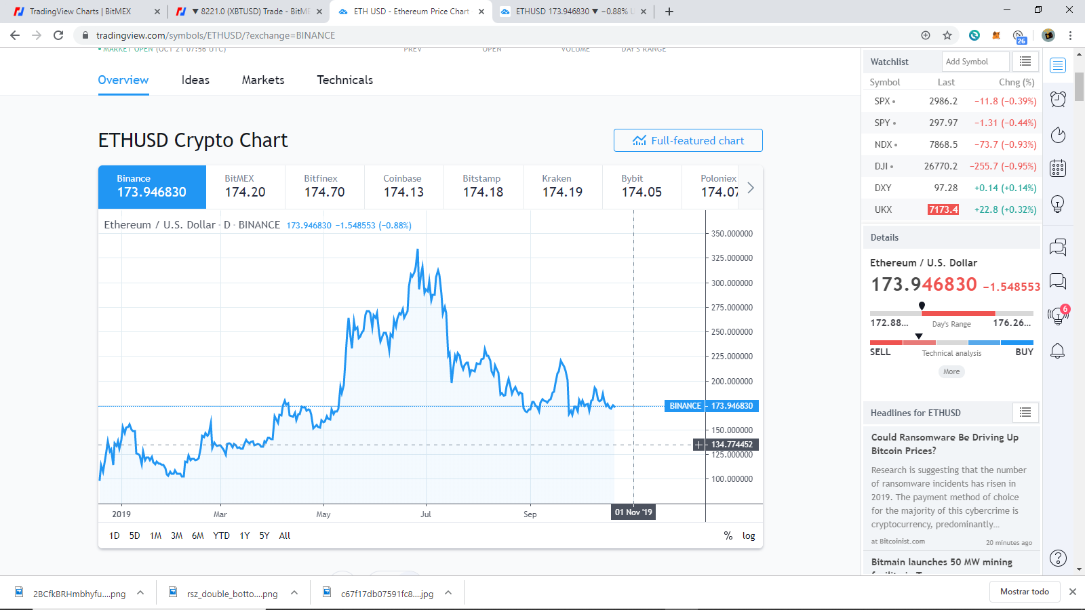Open the watchlist sidebar icon

(x=1058, y=65)
